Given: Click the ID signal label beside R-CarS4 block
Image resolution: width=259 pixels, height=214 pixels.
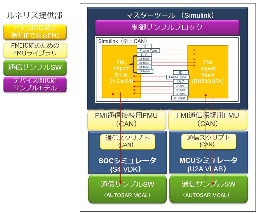Looking at the screenshot, I should click(145, 46).
